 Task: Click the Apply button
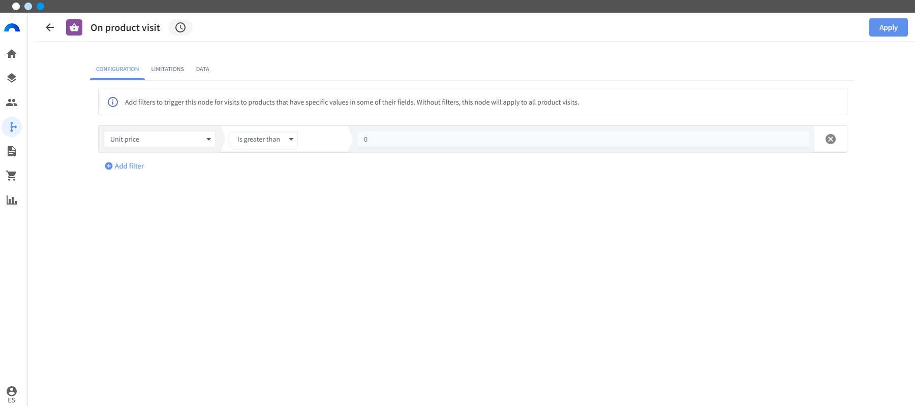point(888,27)
